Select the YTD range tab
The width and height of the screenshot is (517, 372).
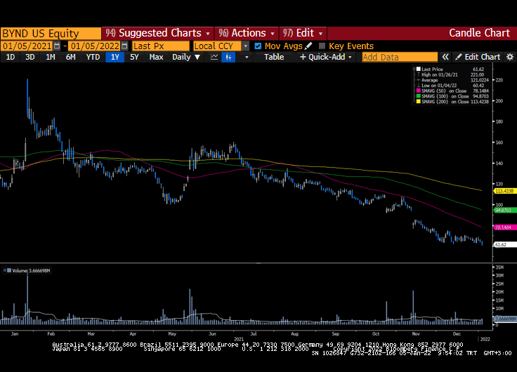(93, 57)
